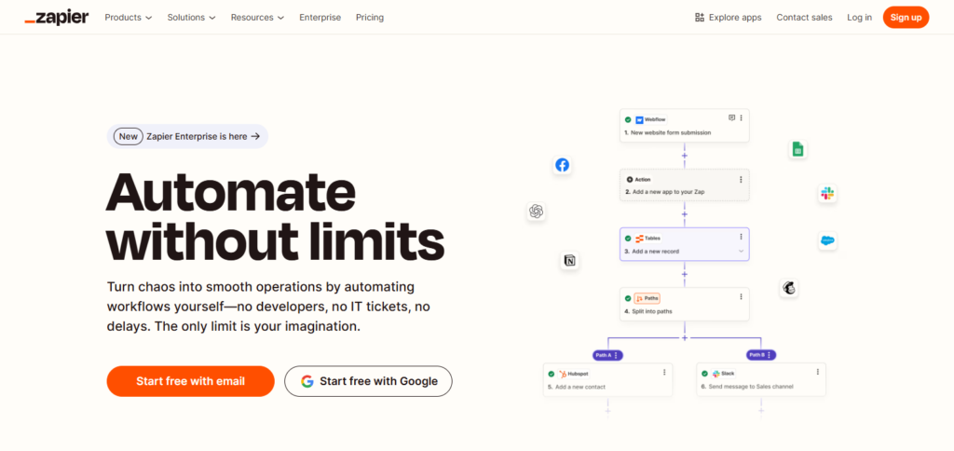The height and width of the screenshot is (451, 954).
Task: Click the Notion app icon
Action: [568, 261]
